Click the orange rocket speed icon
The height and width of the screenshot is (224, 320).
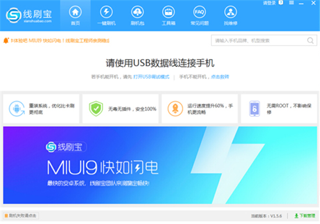(175, 109)
